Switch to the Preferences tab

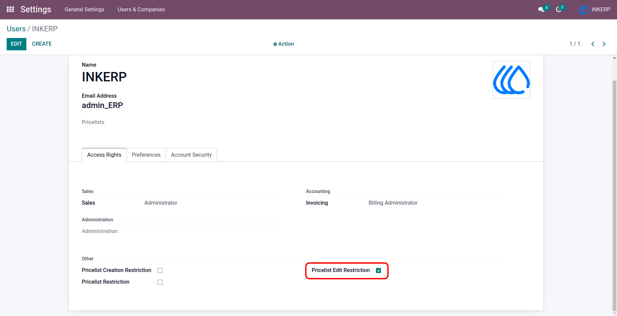(146, 155)
